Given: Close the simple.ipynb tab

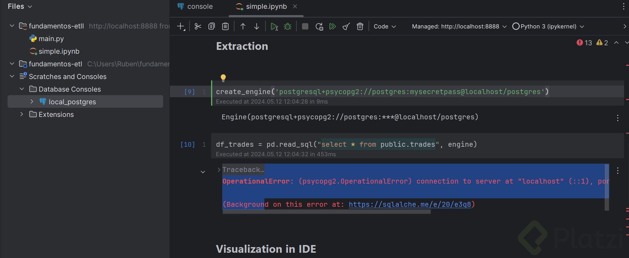Looking at the screenshot, I should pos(295,7).
